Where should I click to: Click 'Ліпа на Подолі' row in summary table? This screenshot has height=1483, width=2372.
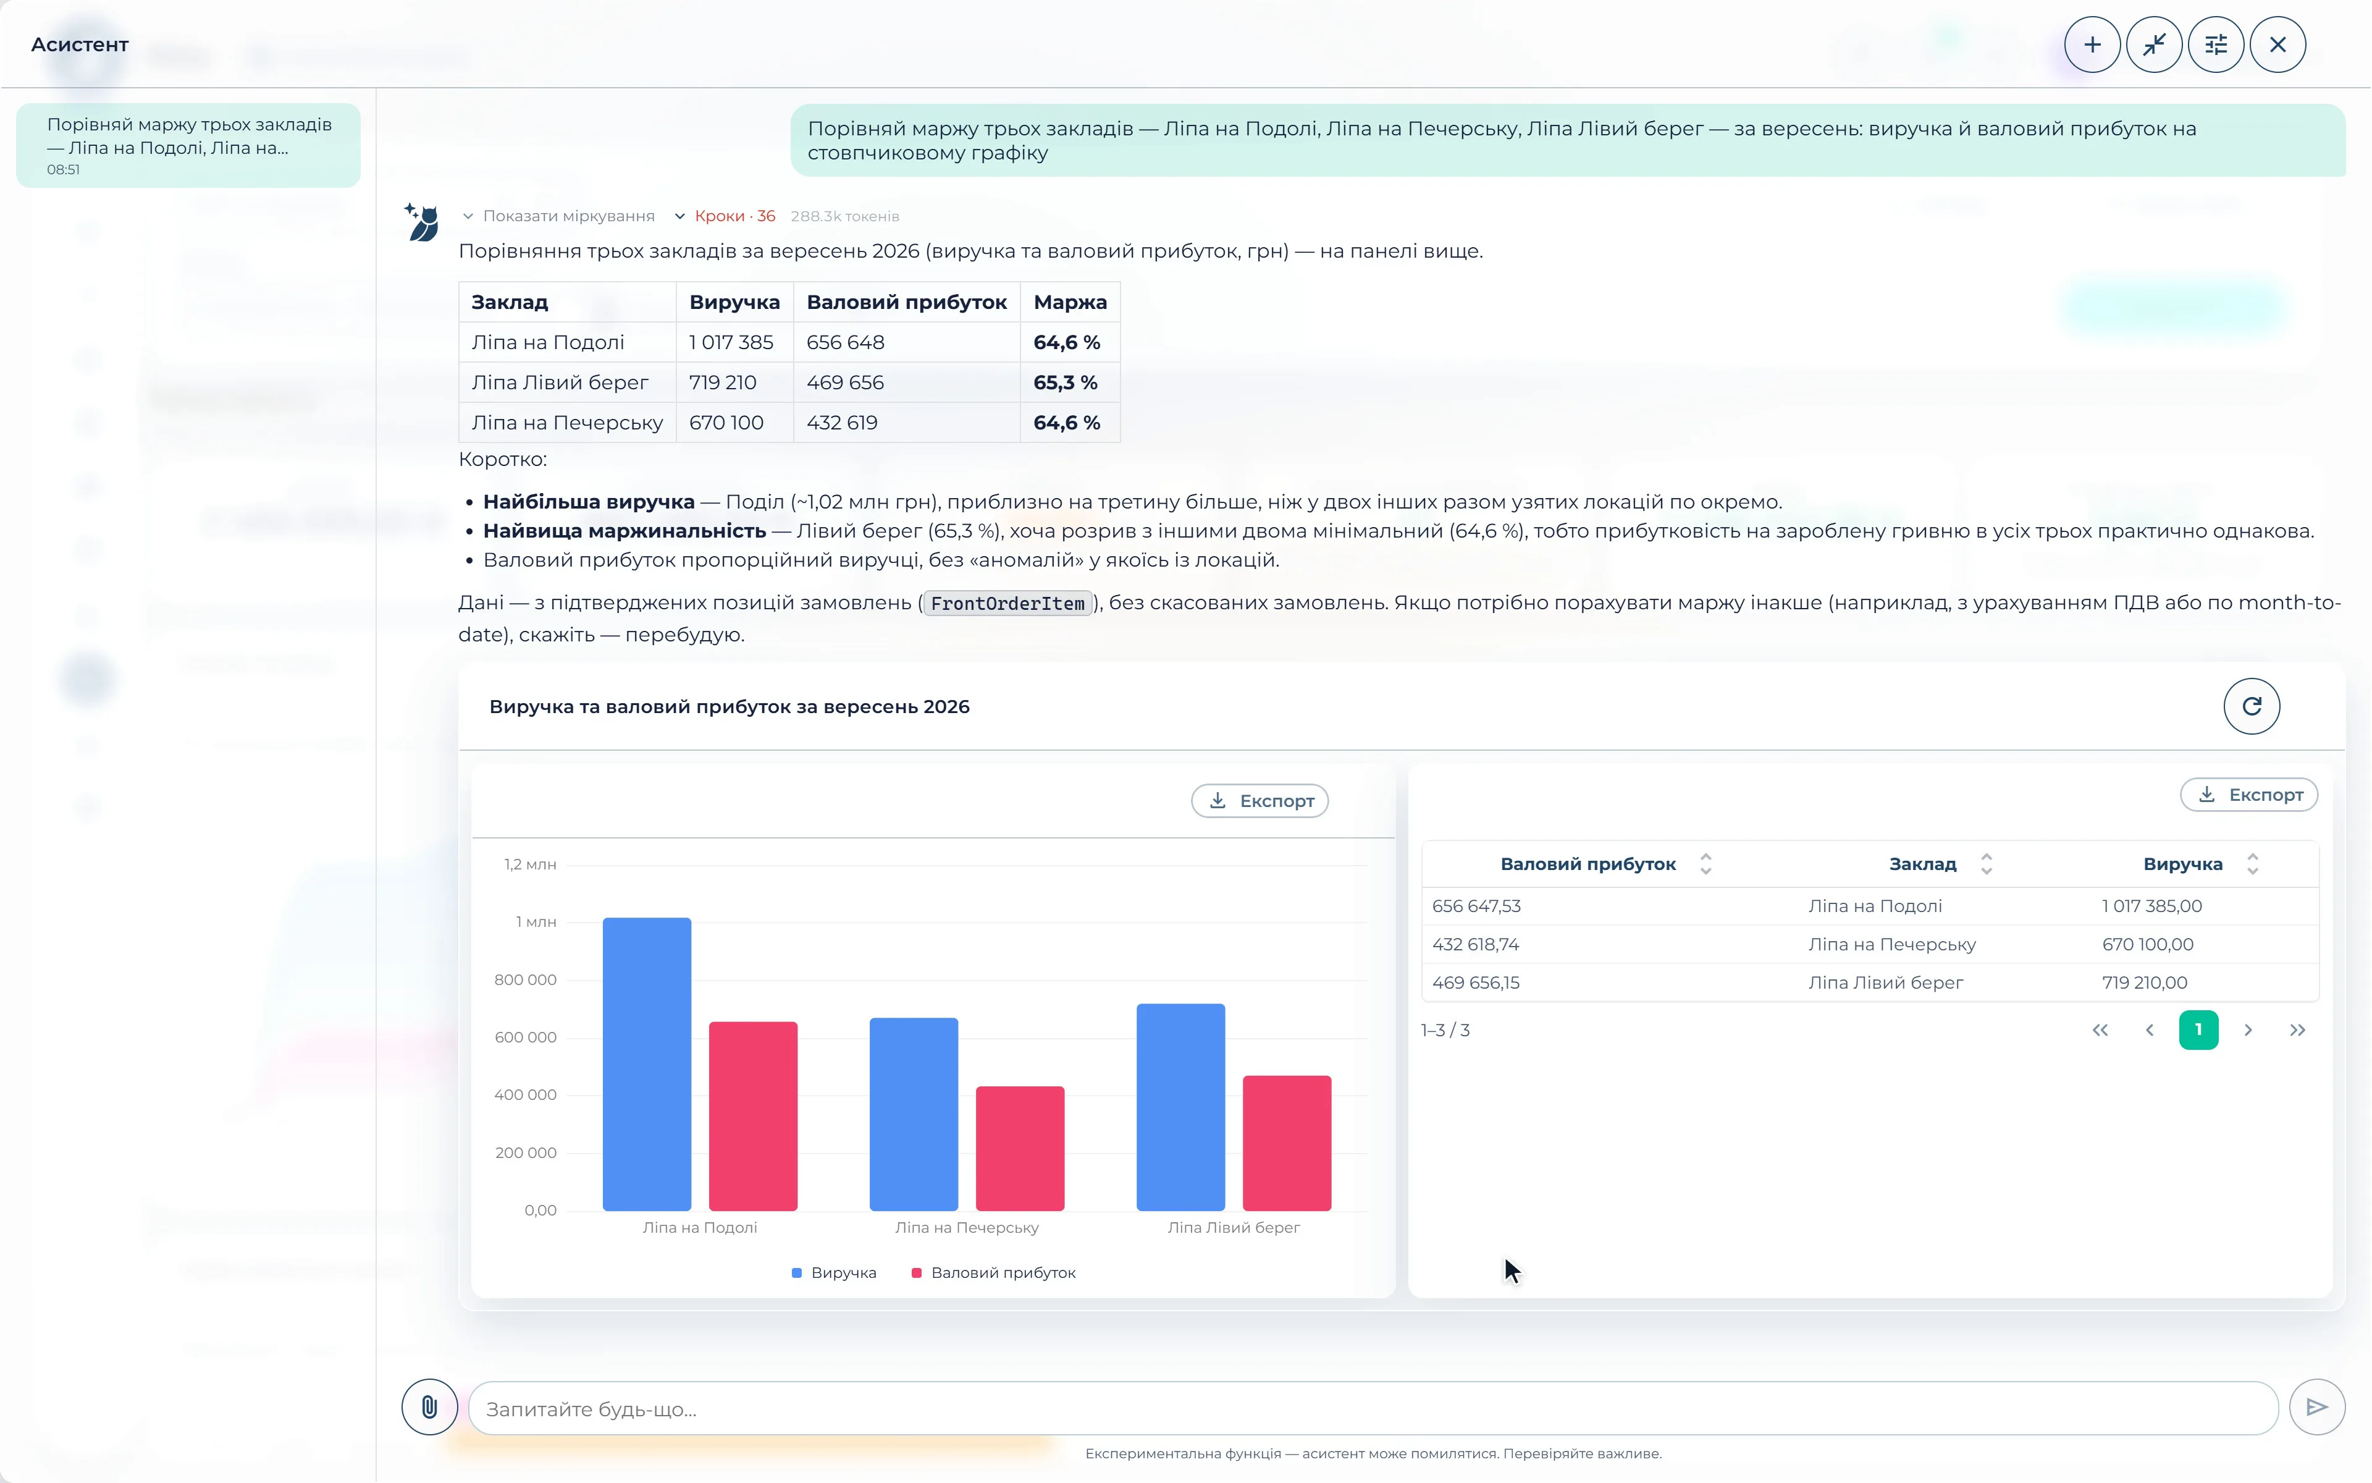pos(789,342)
